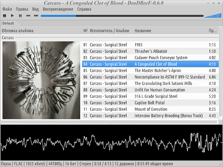Viewport: 223px width, 167px height.
Task: Click the 6:06 duration cell
Action: coord(212,77)
